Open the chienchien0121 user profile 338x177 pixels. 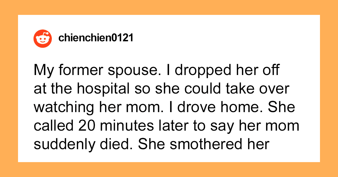pyautogui.click(x=96, y=38)
